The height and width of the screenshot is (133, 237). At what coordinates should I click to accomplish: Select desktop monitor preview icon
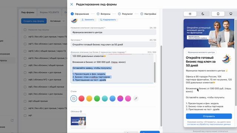(x=231, y=14)
